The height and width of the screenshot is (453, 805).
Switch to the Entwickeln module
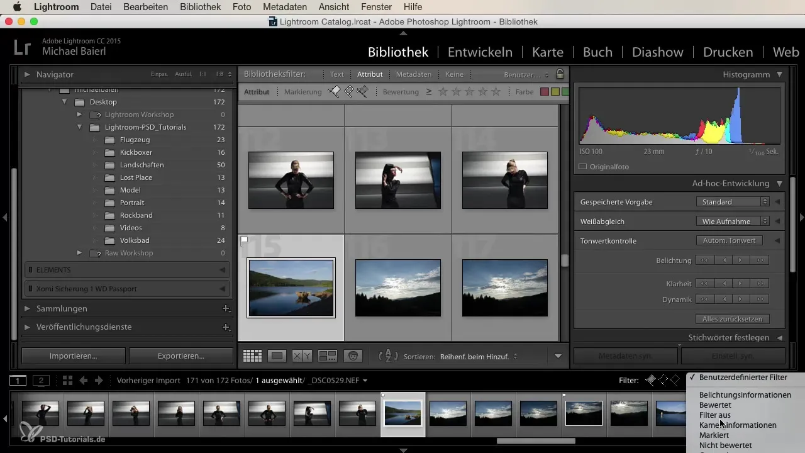tap(480, 52)
